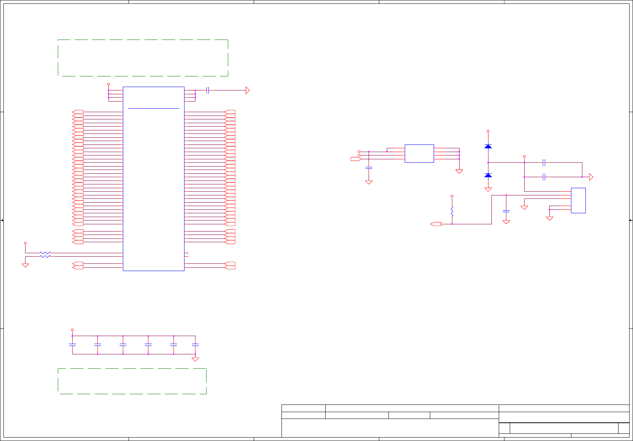Select the small eight-pin IC rectangle
The width and height of the screenshot is (633, 441).
pos(419,154)
